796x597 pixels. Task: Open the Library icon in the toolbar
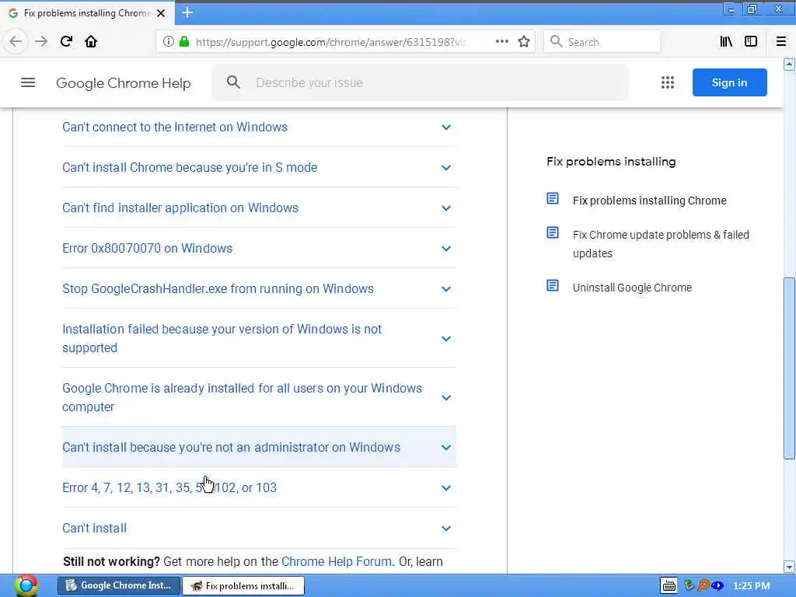tap(726, 42)
